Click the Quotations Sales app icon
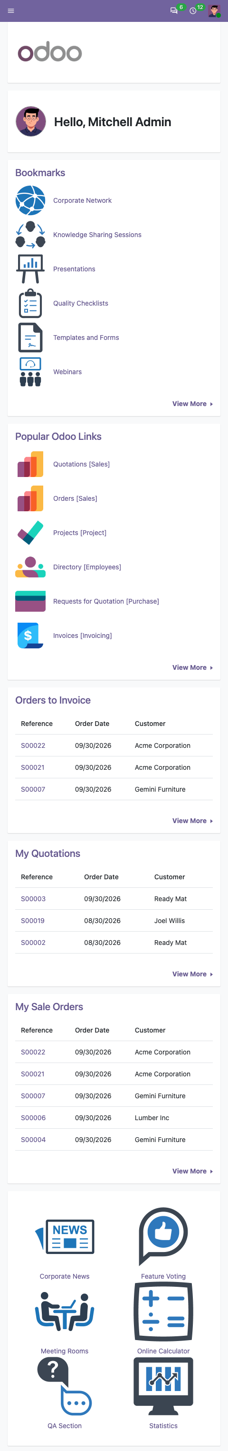Image resolution: width=228 pixels, height=1451 pixels. (x=30, y=464)
